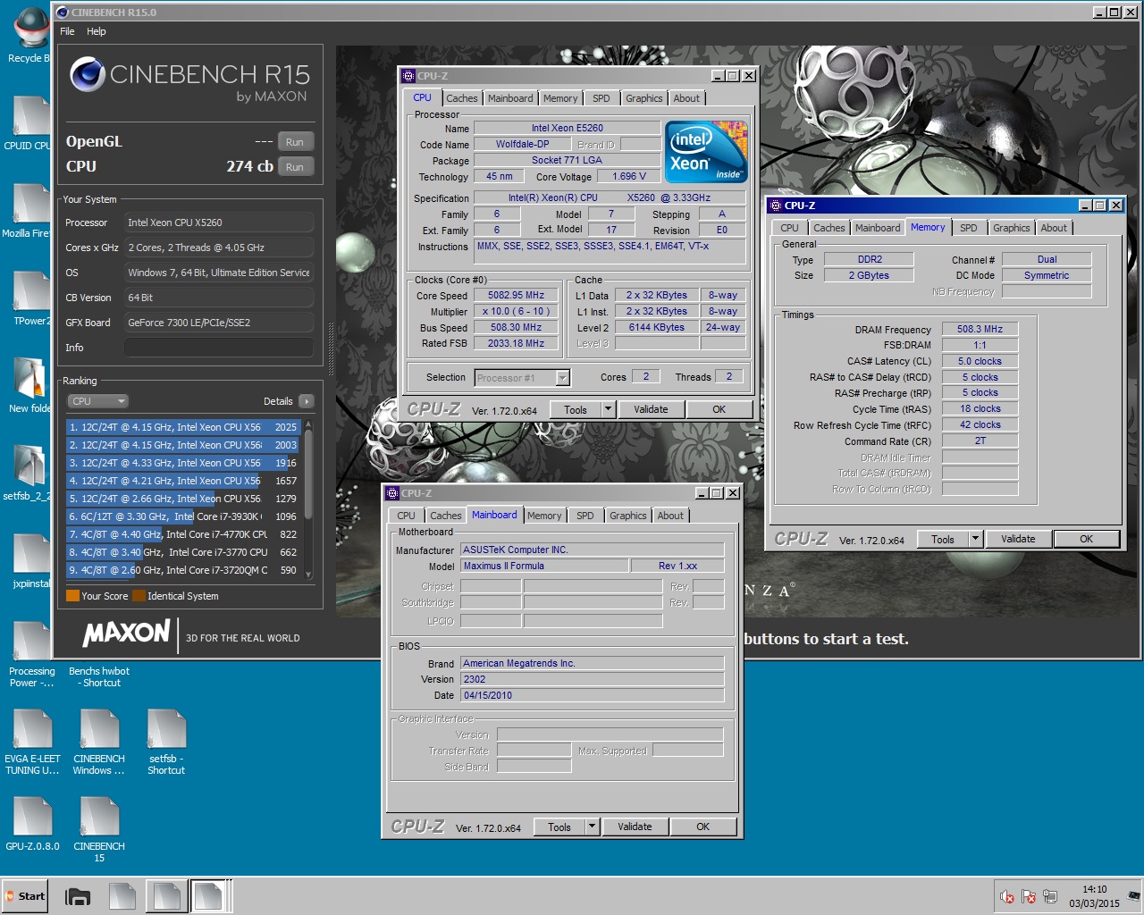The width and height of the screenshot is (1144, 915).
Task: Open the File menu in Cinebench
Action: point(67,31)
